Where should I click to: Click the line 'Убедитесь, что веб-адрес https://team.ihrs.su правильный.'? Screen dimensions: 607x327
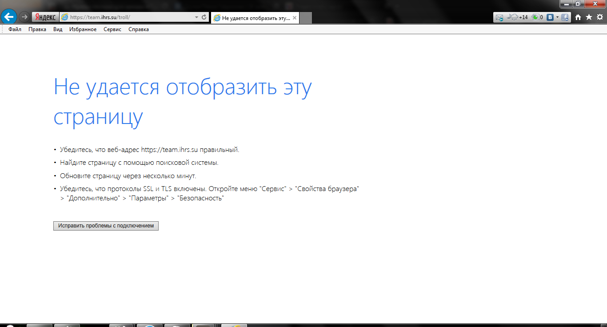[150, 150]
